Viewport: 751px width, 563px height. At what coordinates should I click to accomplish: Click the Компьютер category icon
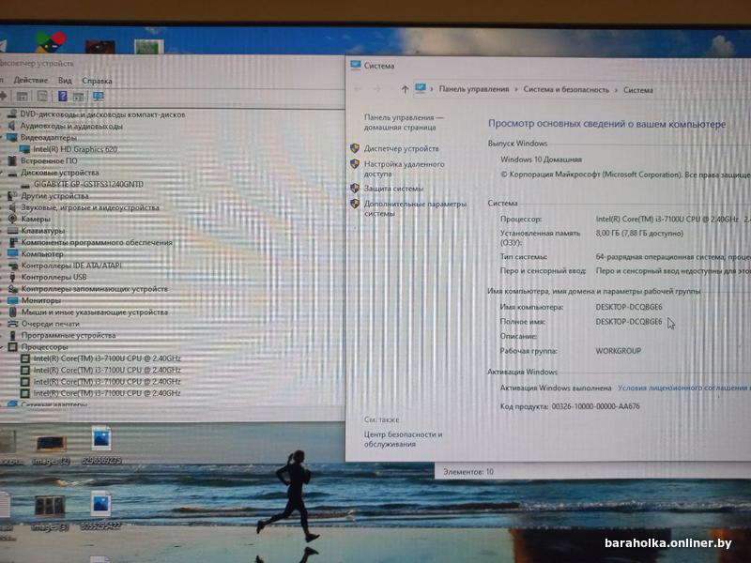(x=13, y=253)
